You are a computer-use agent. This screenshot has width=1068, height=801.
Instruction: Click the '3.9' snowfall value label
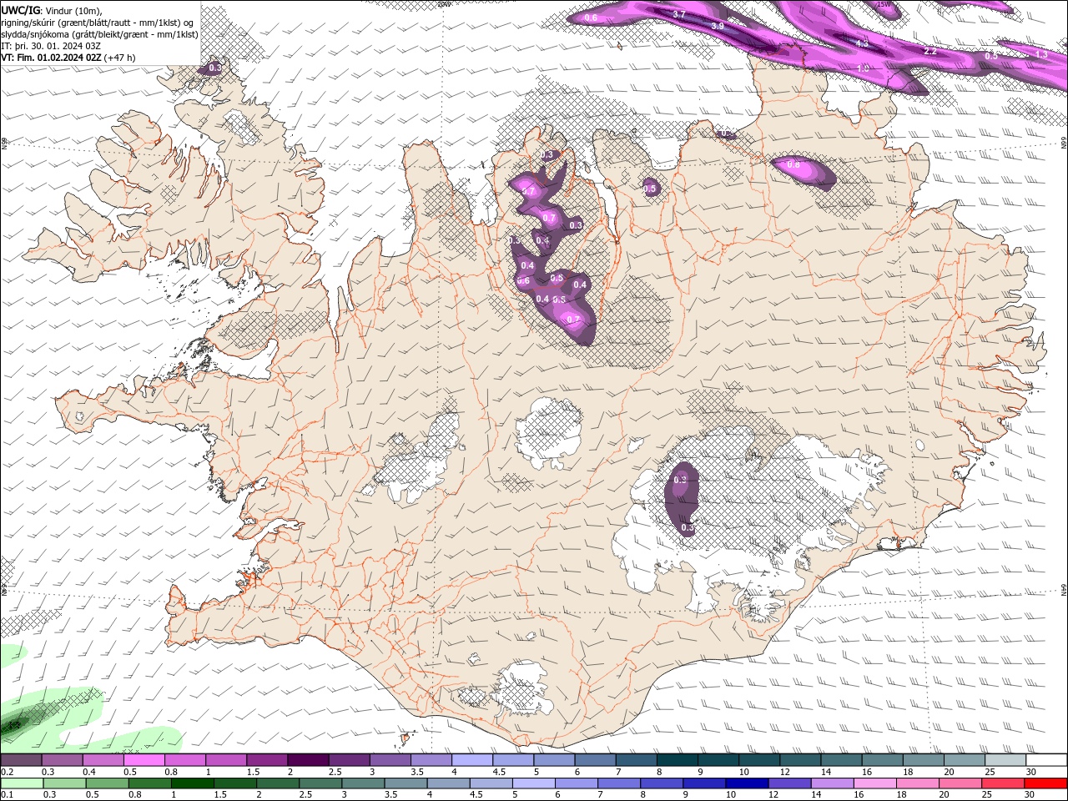(x=718, y=27)
